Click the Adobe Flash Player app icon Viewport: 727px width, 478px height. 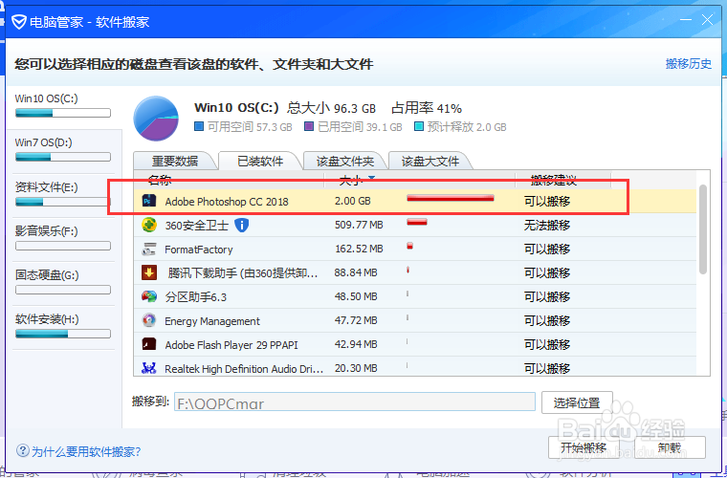[149, 344]
